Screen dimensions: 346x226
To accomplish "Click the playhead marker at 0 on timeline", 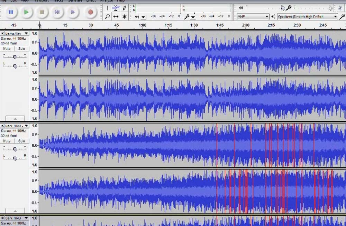I will [39, 25].
